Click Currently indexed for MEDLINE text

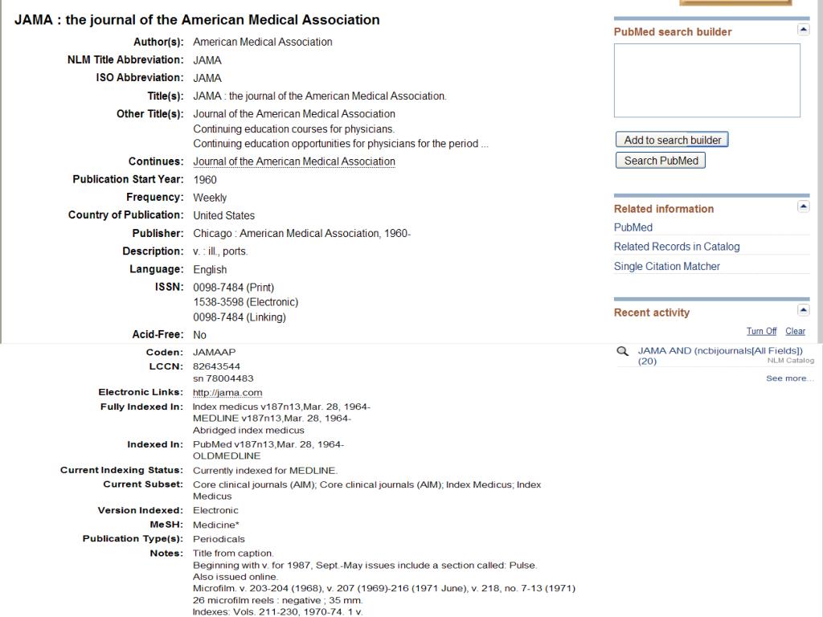tap(265, 471)
